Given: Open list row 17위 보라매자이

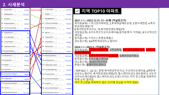Looking at the screenshot, I should 57,84.
